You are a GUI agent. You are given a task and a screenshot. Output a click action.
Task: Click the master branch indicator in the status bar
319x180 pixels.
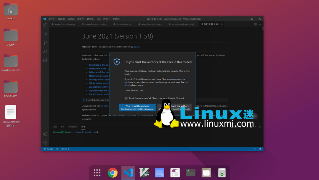coord(48,149)
